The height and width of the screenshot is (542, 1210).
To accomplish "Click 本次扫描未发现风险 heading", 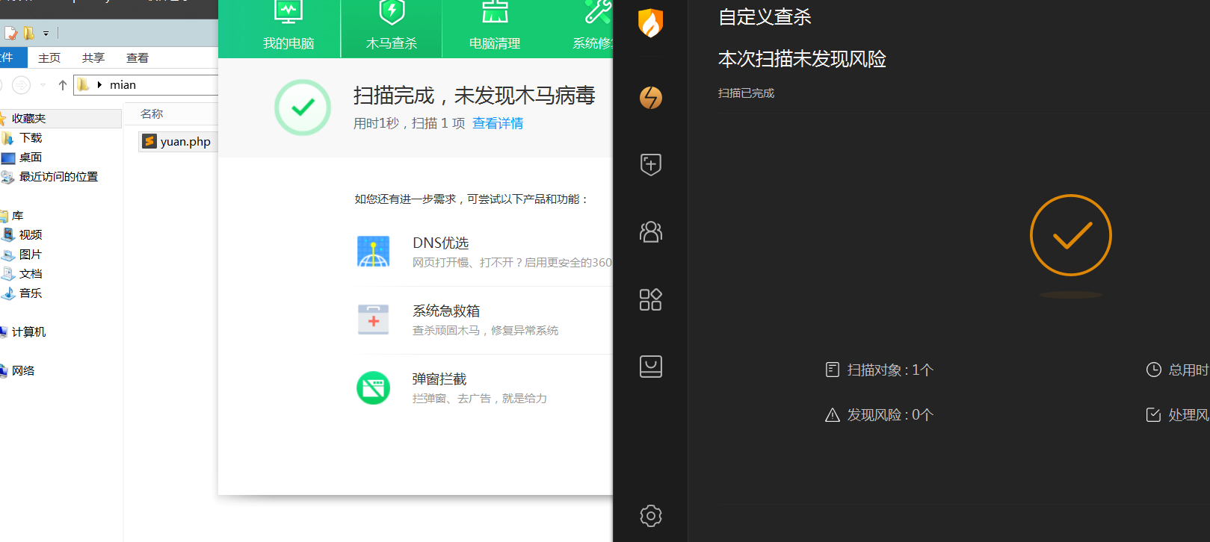I will [x=802, y=59].
